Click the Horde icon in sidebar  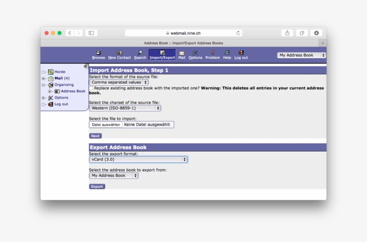pyautogui.click(x=51, y=72)
